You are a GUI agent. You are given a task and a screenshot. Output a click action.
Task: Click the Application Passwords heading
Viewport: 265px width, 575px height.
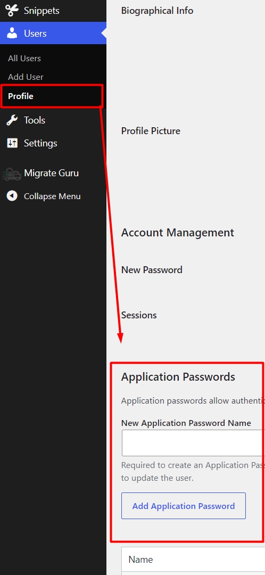tap(178, 377)
